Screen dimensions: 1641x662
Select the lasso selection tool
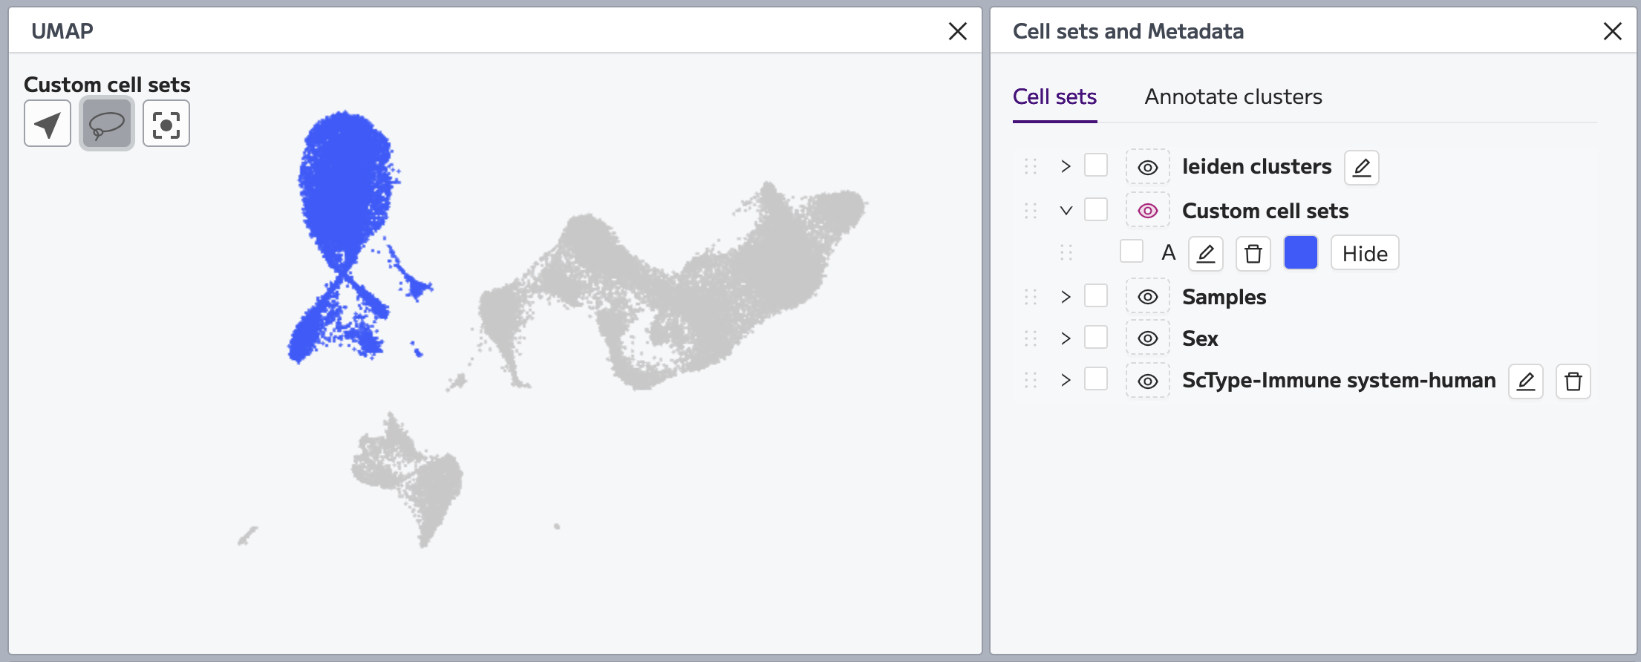tap(107, 124)
